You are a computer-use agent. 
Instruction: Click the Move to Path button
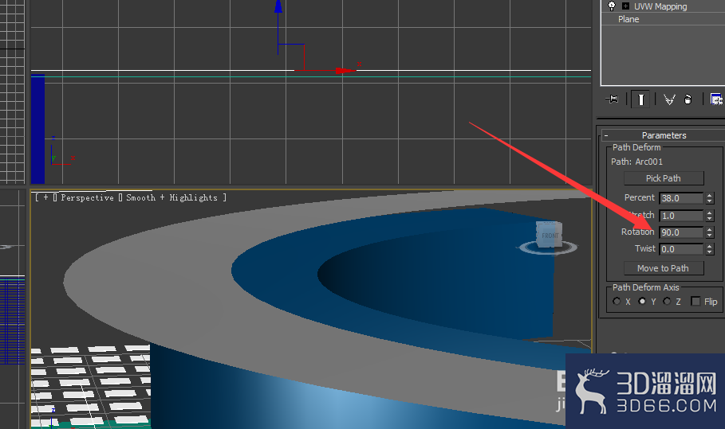pos(664,268)
